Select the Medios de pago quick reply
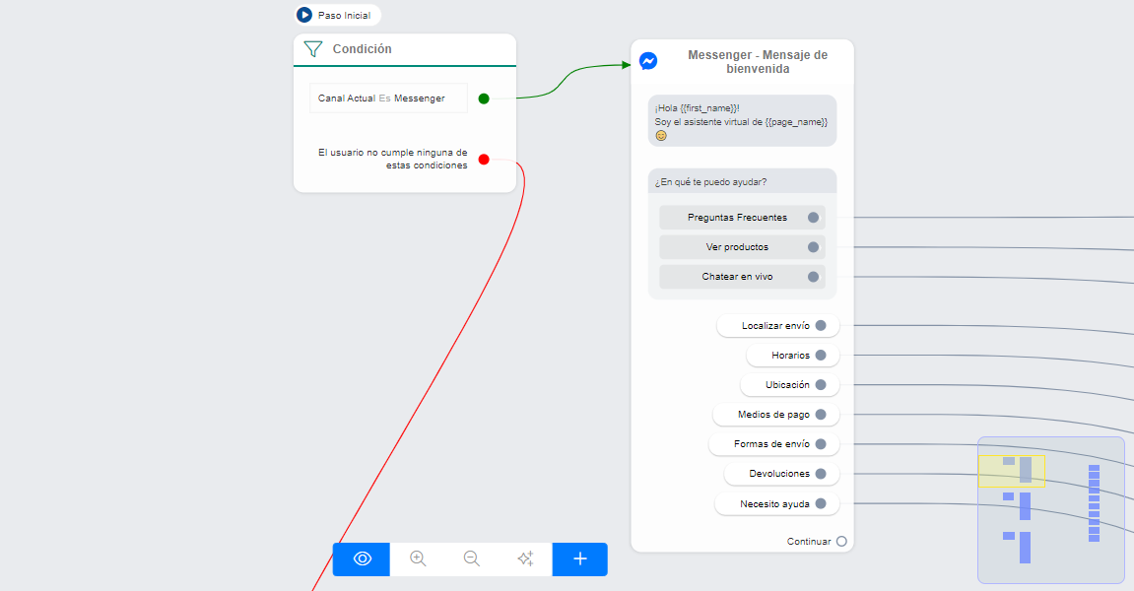This screenshot has width=1134, height=591. click(773, 415)
